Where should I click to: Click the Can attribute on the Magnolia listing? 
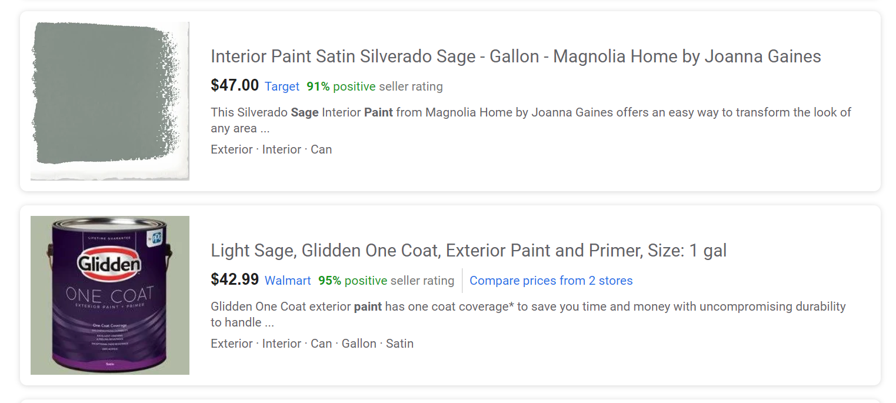(321, 149)
